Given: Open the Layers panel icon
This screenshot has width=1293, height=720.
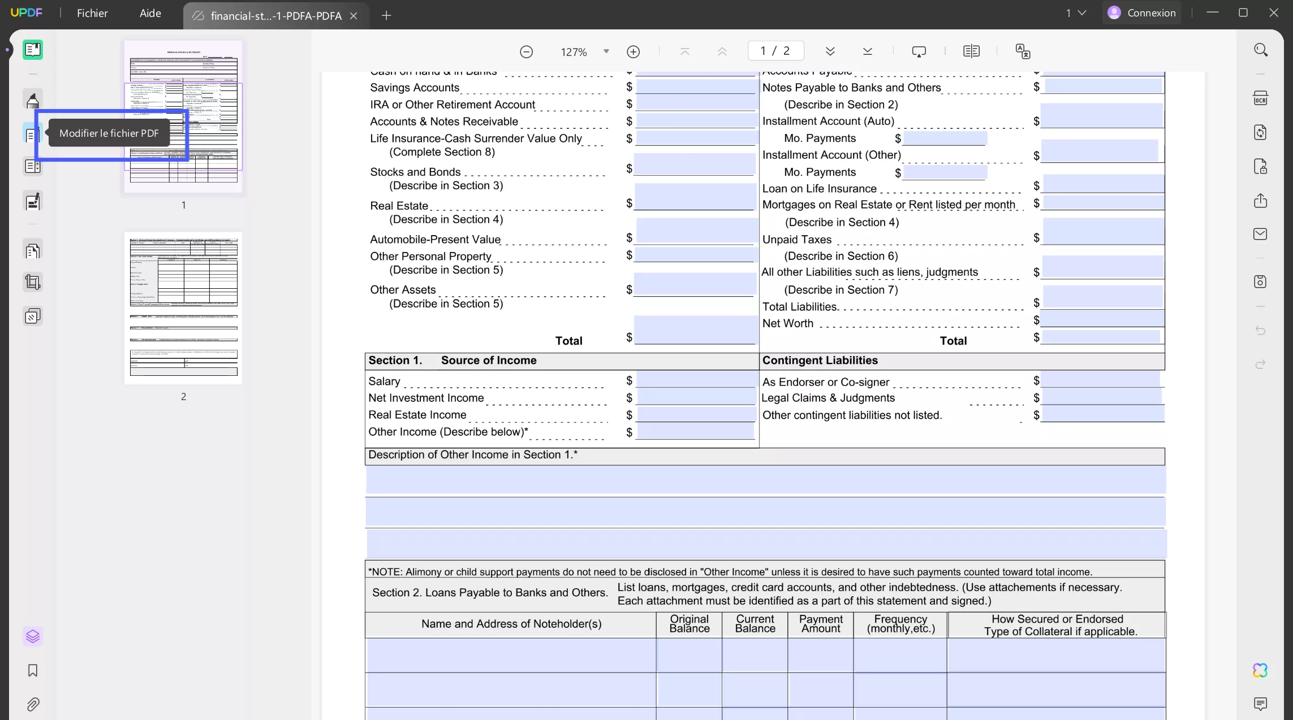Looking at the screenshot, I should [x=33, y=636].
